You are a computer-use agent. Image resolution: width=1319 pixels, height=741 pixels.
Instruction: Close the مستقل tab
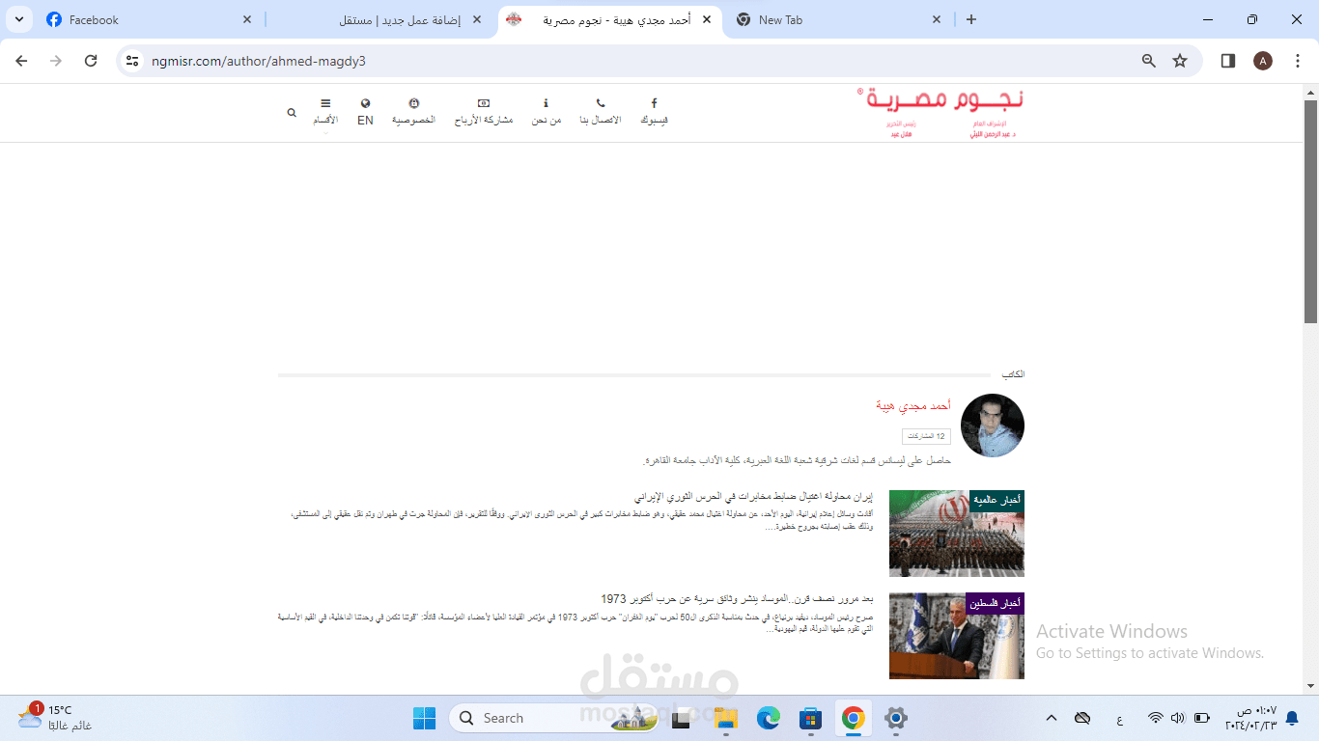pyautogui.click(x=477, y=19)
